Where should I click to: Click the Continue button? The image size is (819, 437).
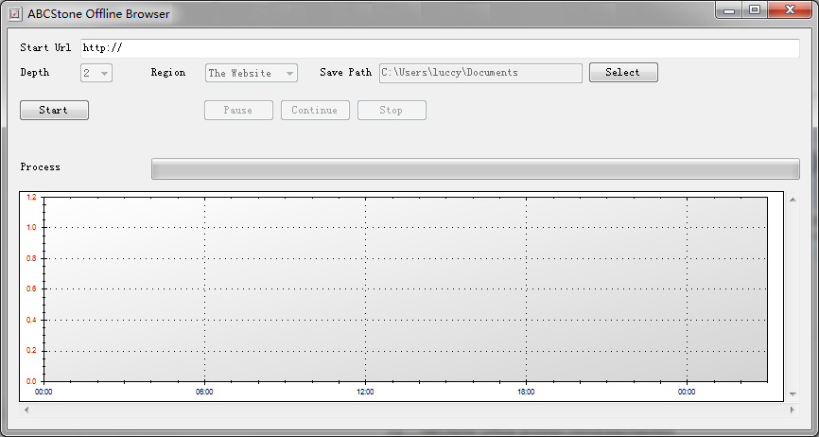pos(315,110)
